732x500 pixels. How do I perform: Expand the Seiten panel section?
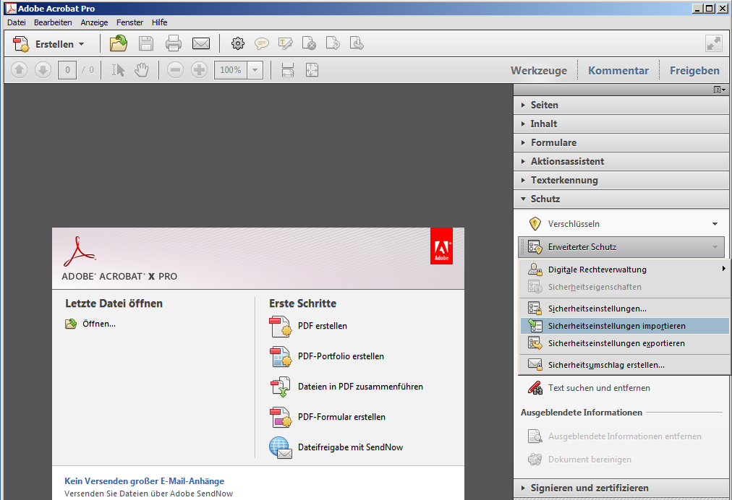pos(544,105)
